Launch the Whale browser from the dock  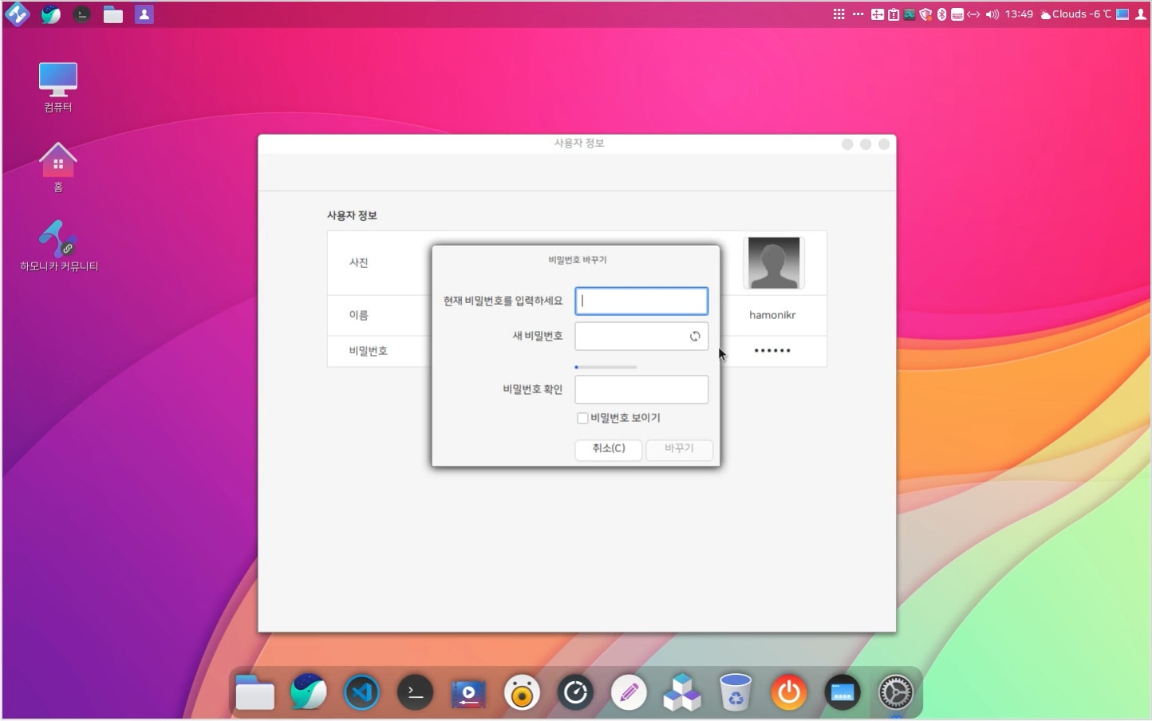click(308, 693)
